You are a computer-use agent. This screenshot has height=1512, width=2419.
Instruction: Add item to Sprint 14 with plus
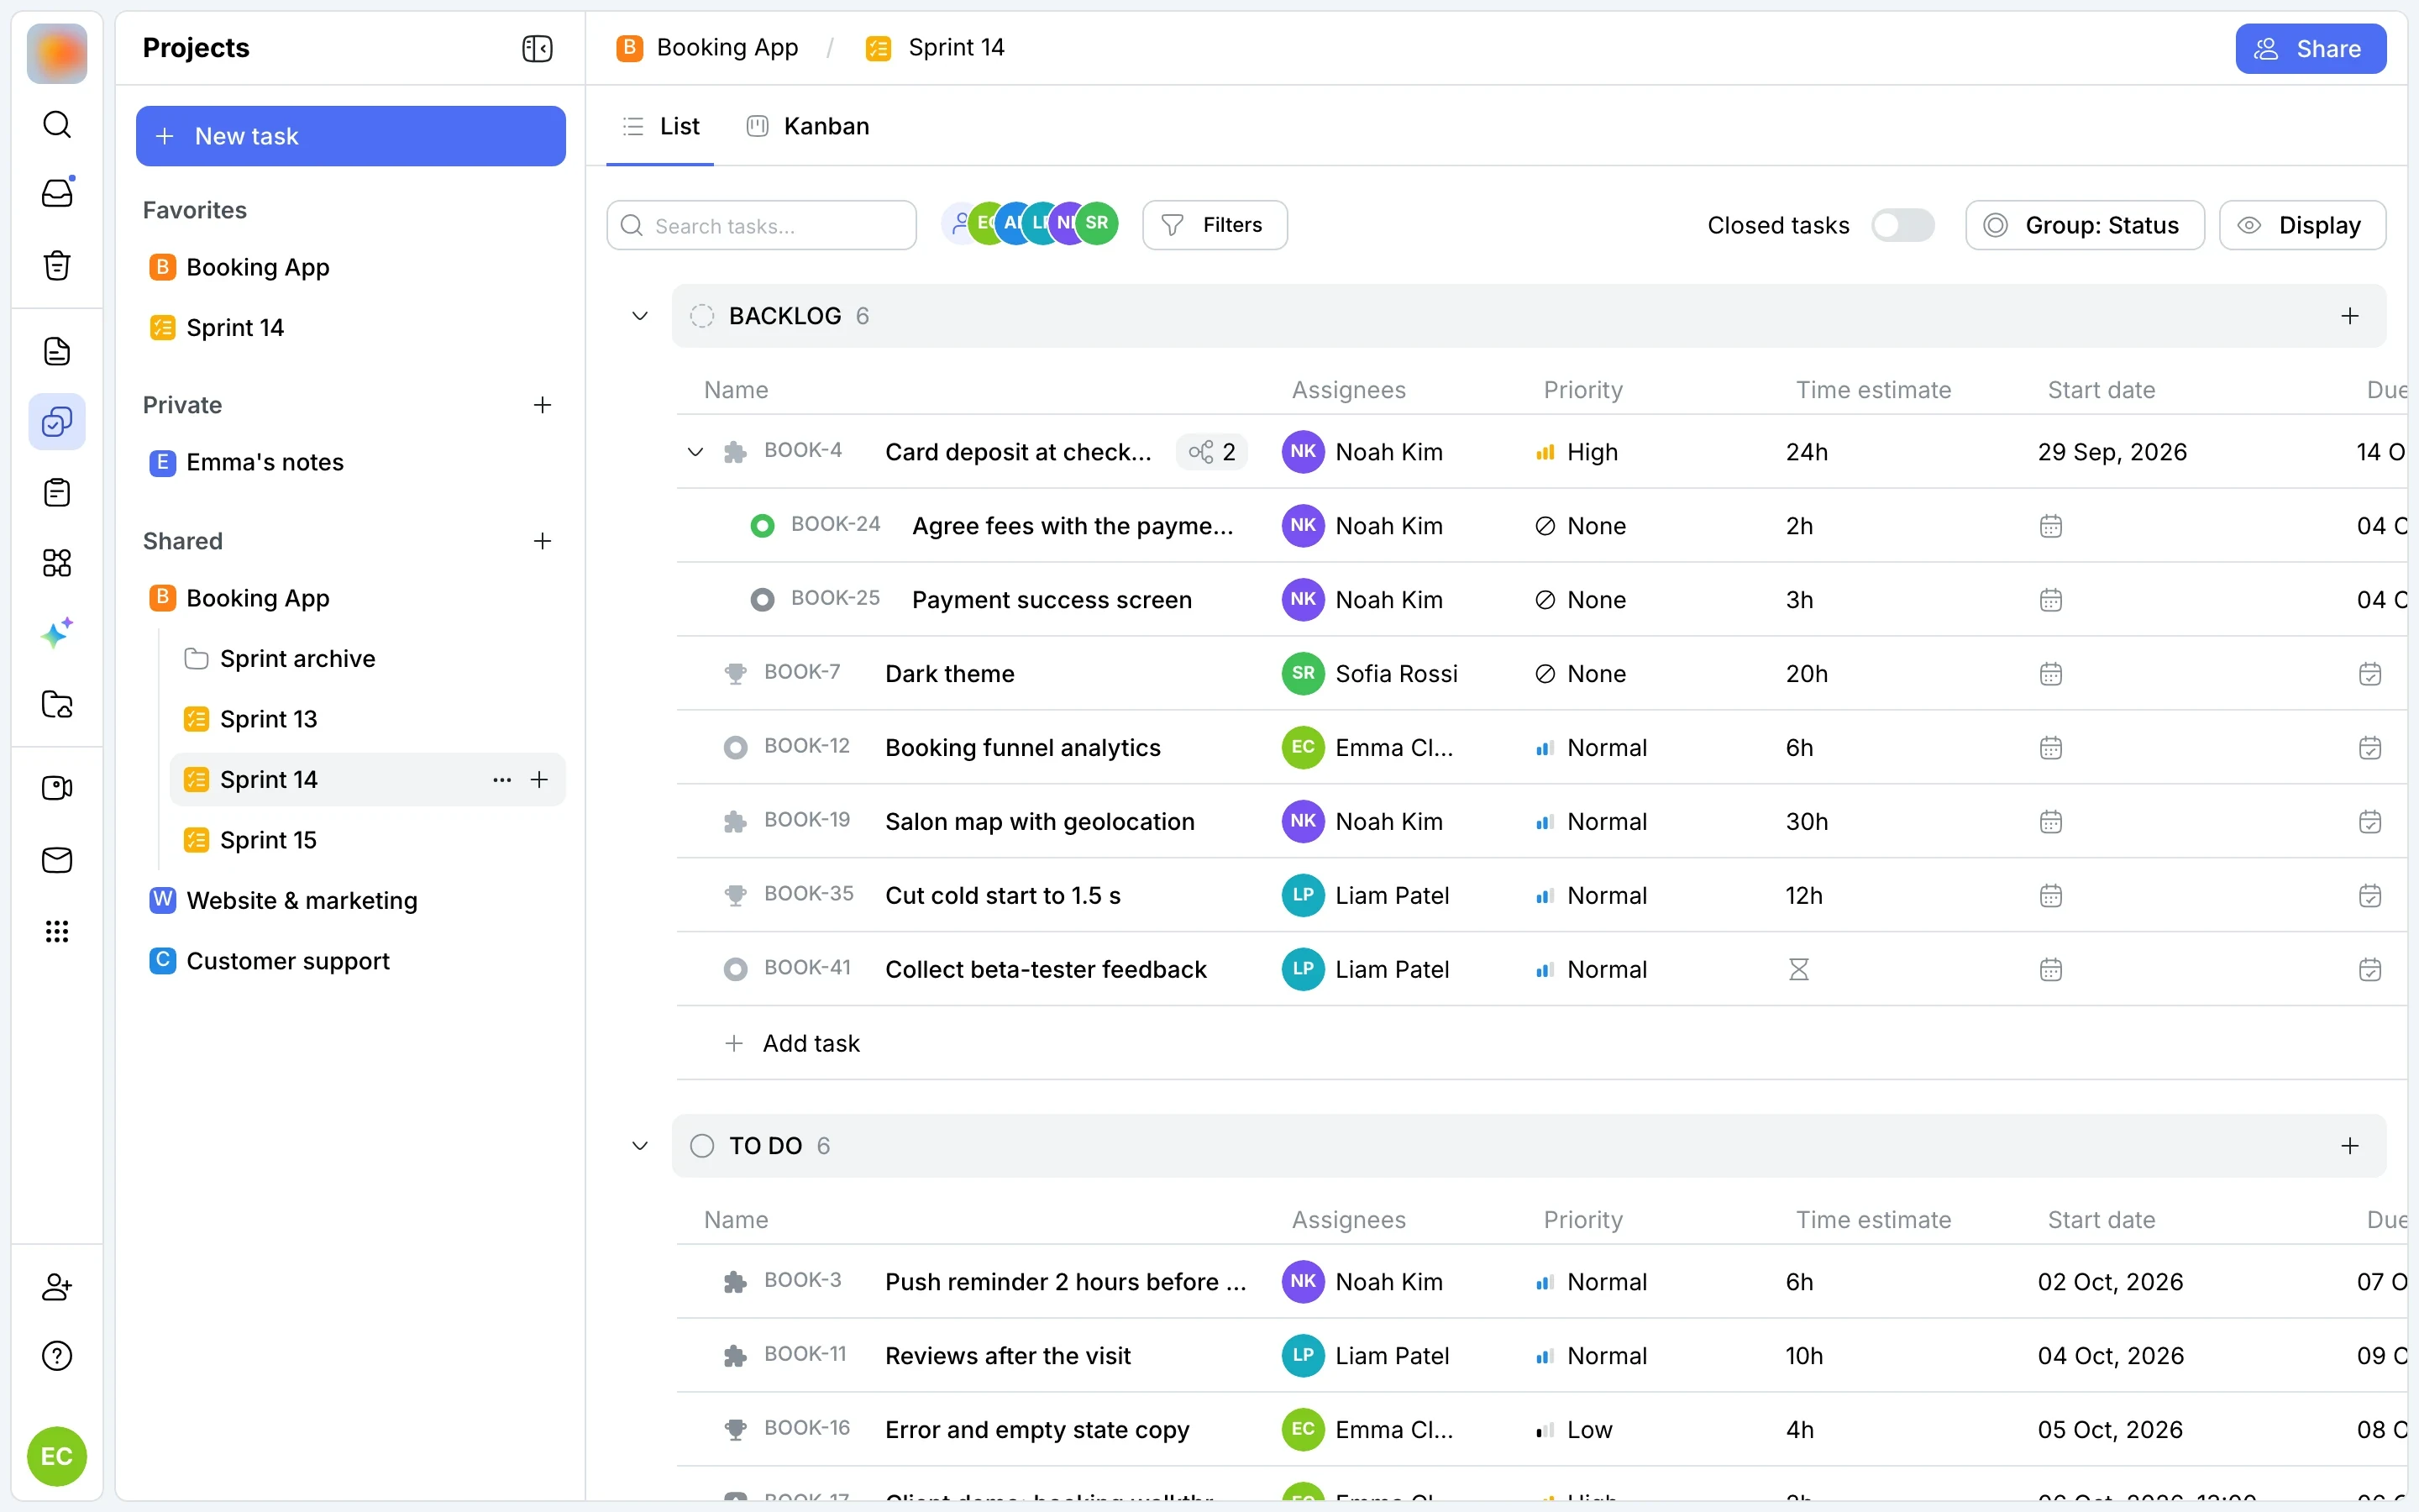coord(540,780)
